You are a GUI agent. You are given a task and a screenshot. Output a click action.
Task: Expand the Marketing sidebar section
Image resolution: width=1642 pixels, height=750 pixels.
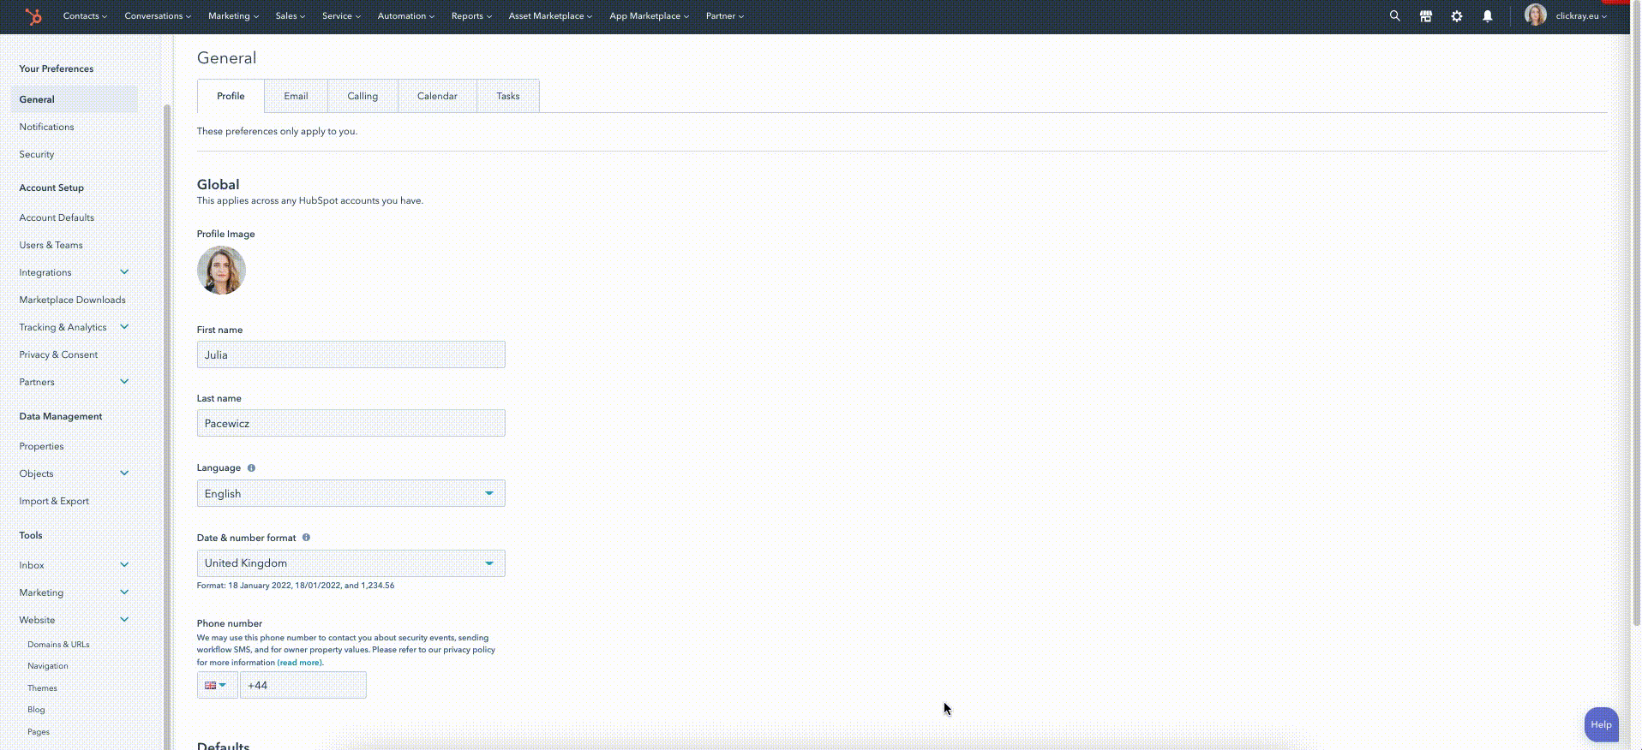(x=124, y=592)
